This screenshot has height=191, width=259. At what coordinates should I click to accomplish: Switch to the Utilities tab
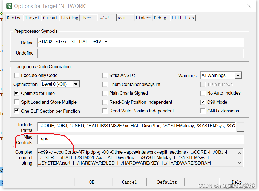183,18
